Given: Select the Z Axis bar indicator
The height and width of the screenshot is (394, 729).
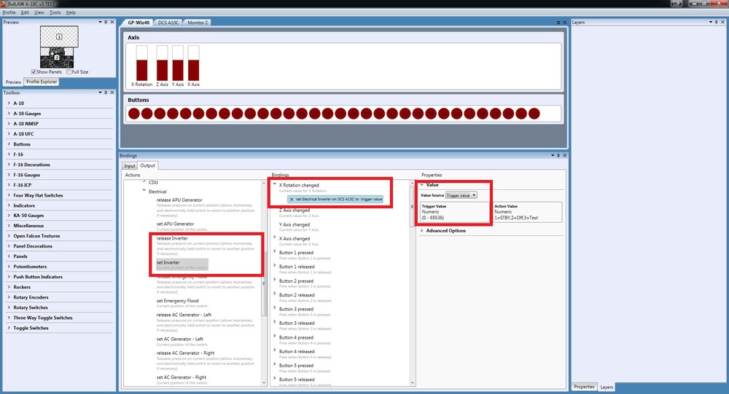Looking at the screenshot, I should coord(162,63).
